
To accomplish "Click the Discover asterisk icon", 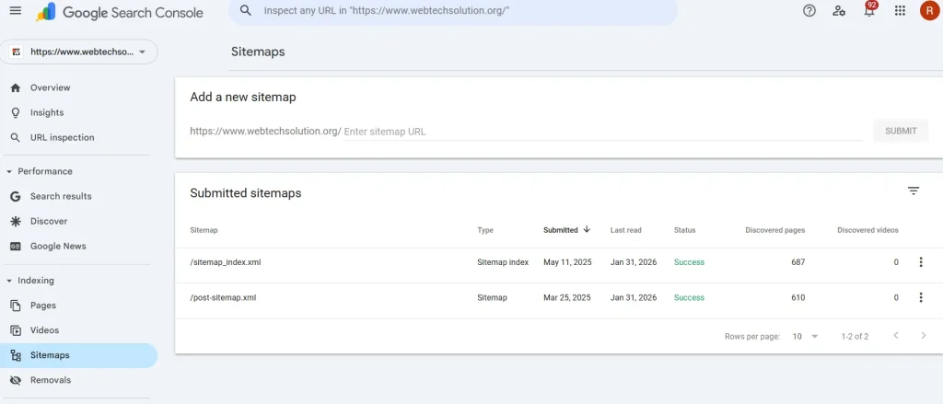I will coord(16,221).
